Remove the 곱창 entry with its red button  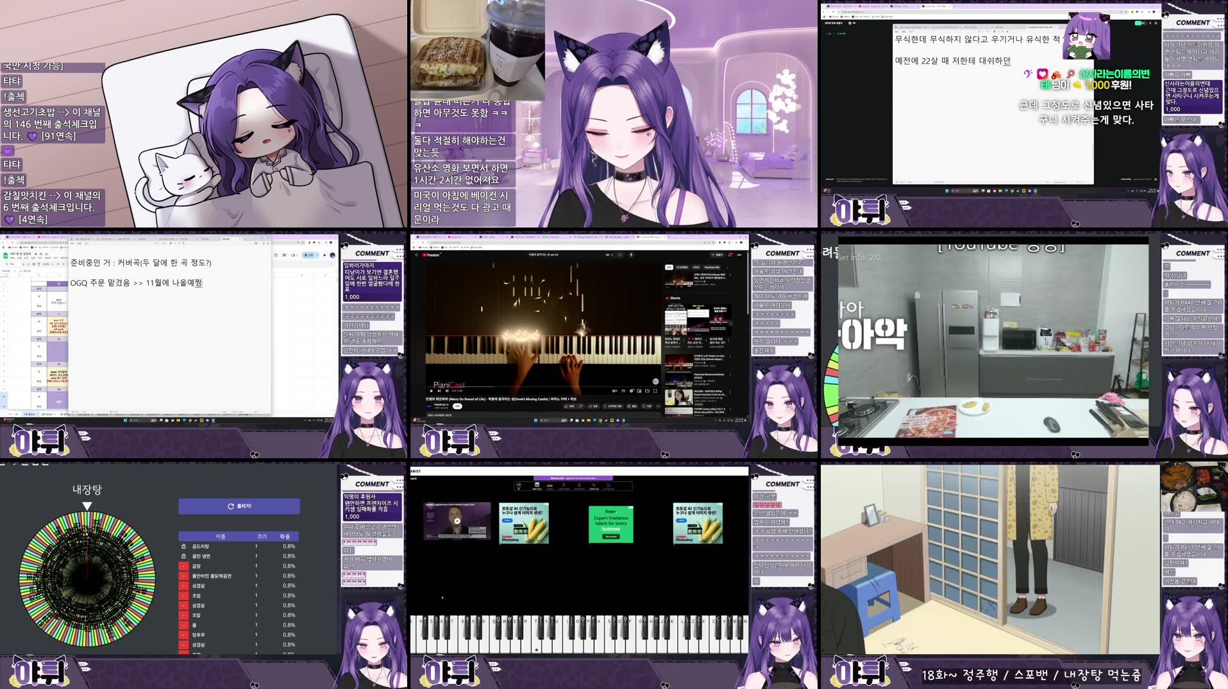point(183,566)
